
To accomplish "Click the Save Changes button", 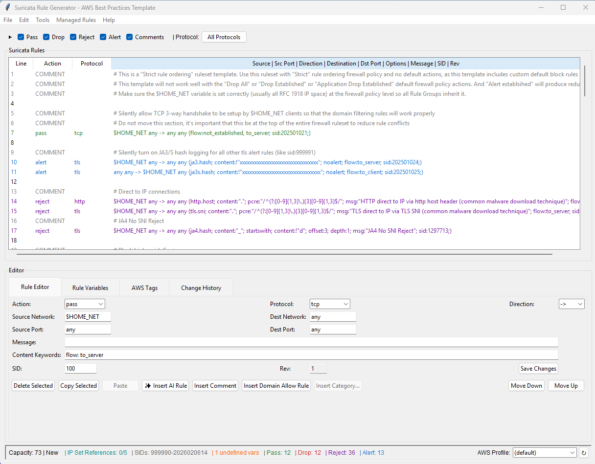I will [x=538, y=369].
